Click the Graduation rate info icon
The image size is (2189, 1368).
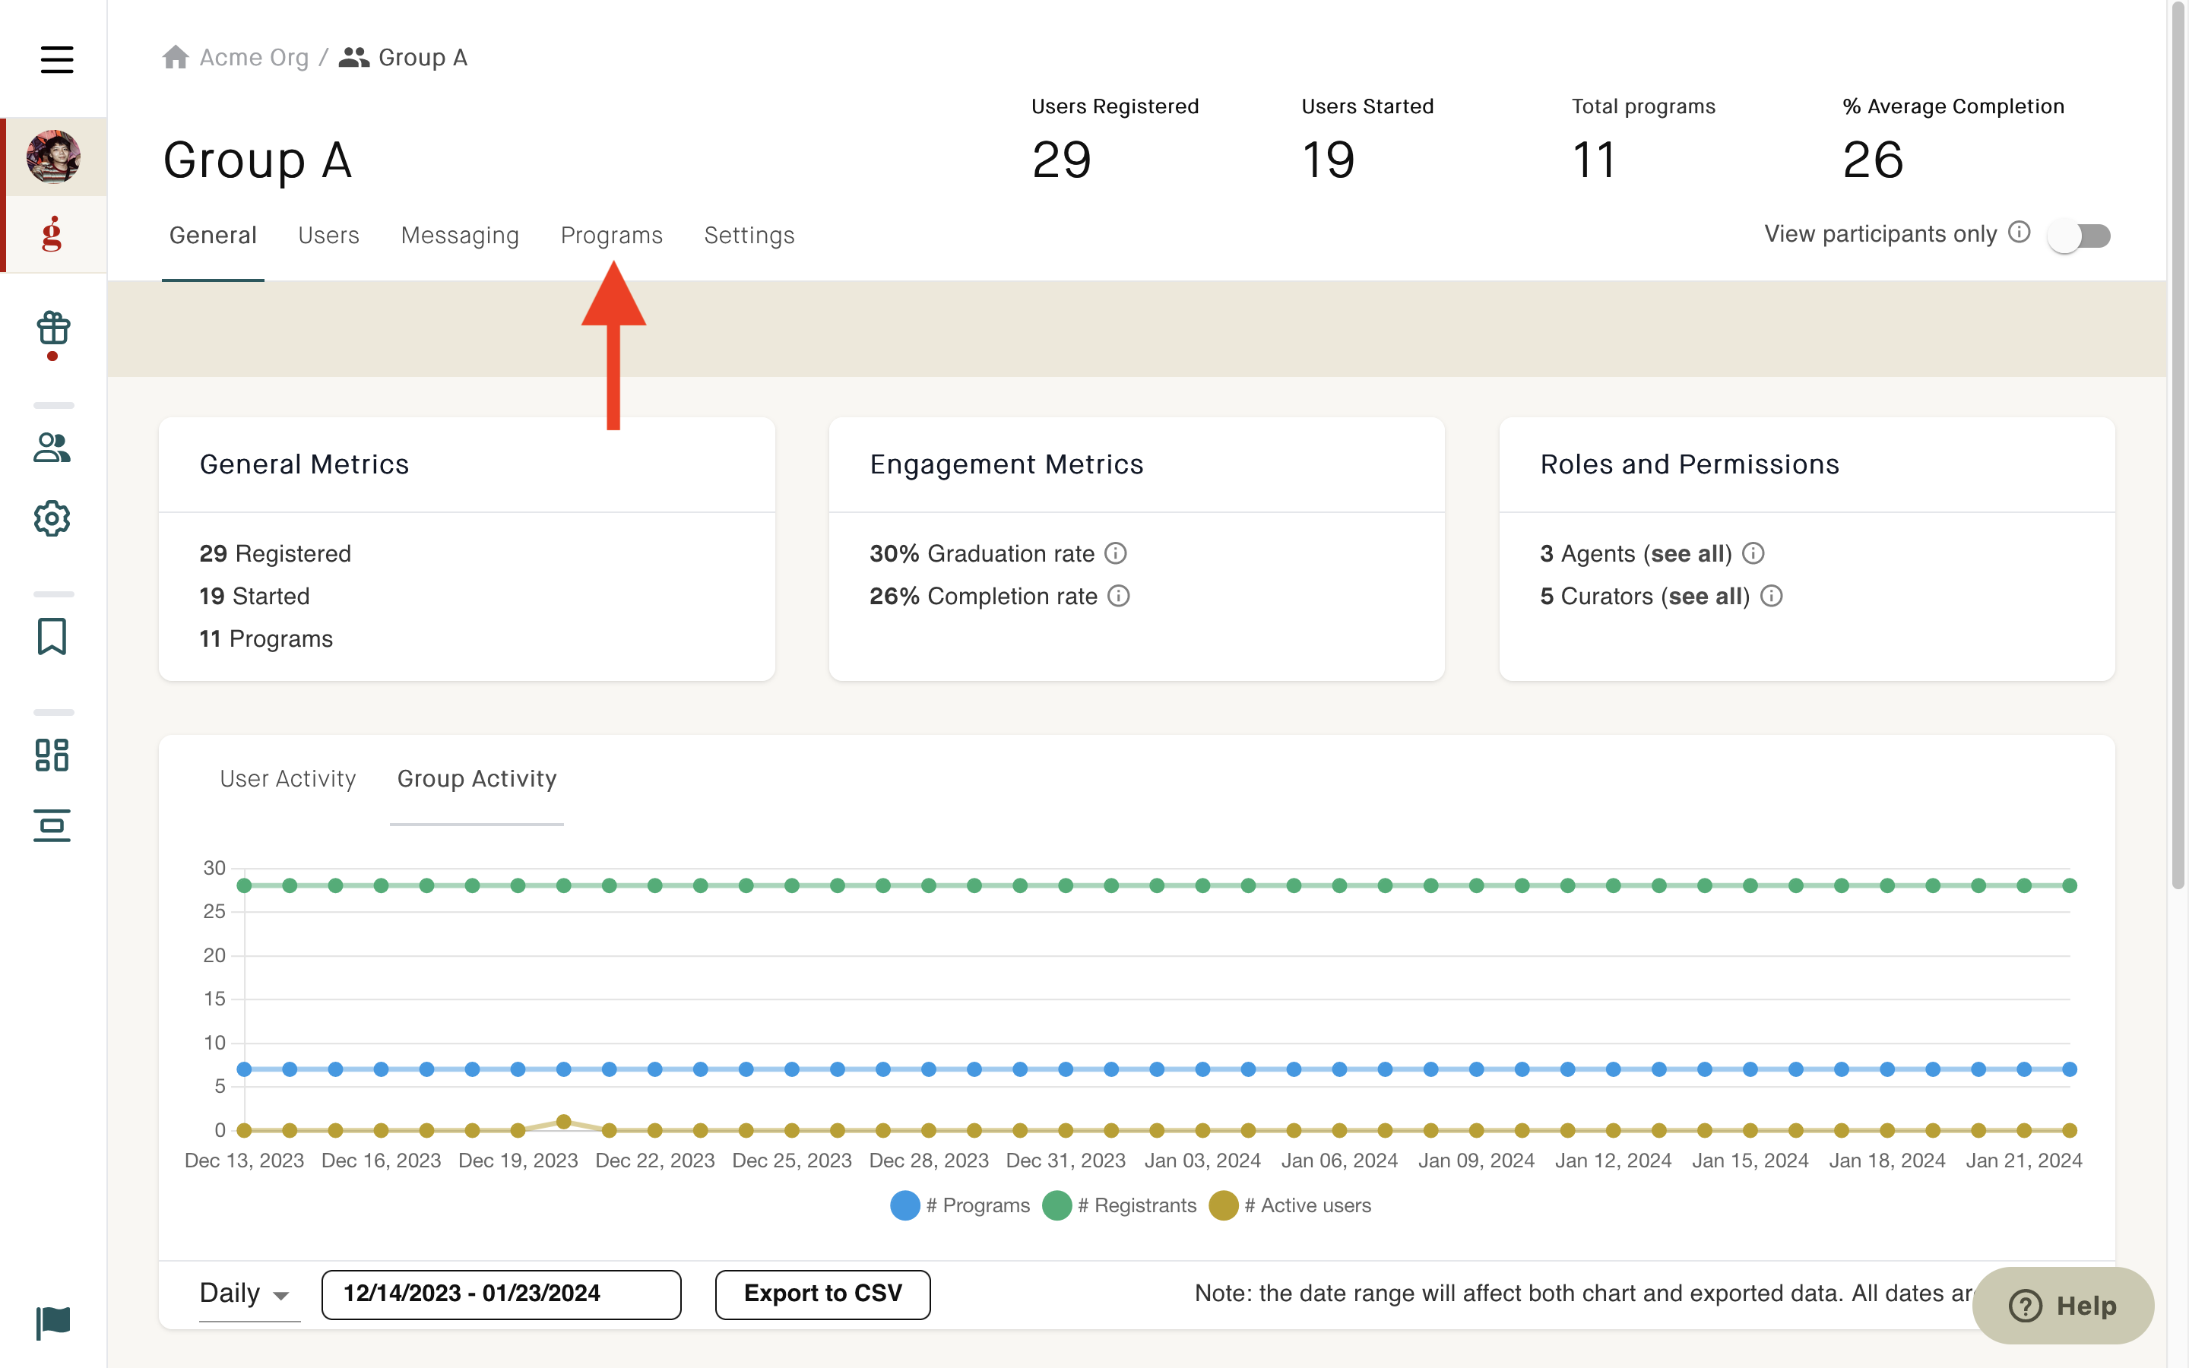click(x=1117, y=553)
